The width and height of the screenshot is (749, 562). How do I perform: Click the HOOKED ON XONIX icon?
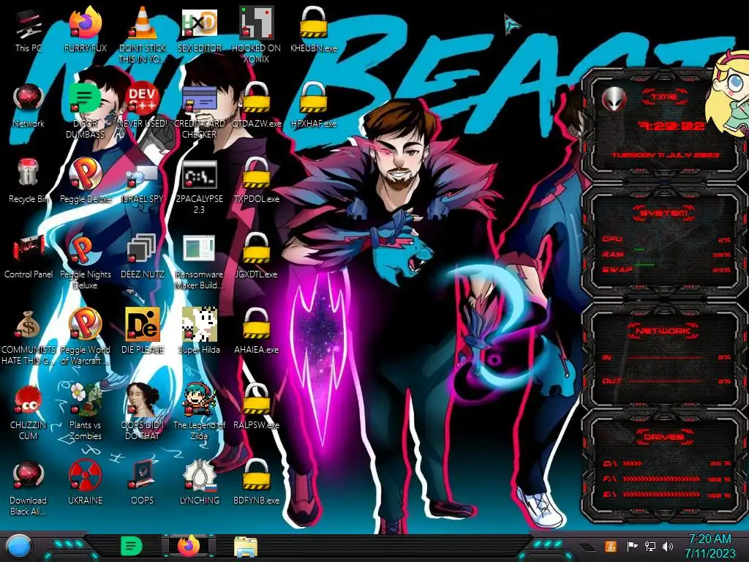pyautogui.click(x=257, y=34)
